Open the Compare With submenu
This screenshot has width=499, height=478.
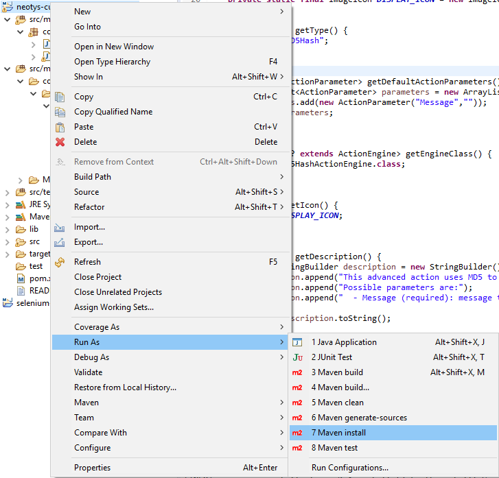(x=100, y=433)
